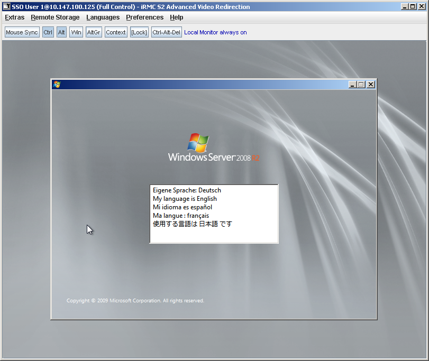
Task: Click the Mouse Sync button
Action: point(22,32)
